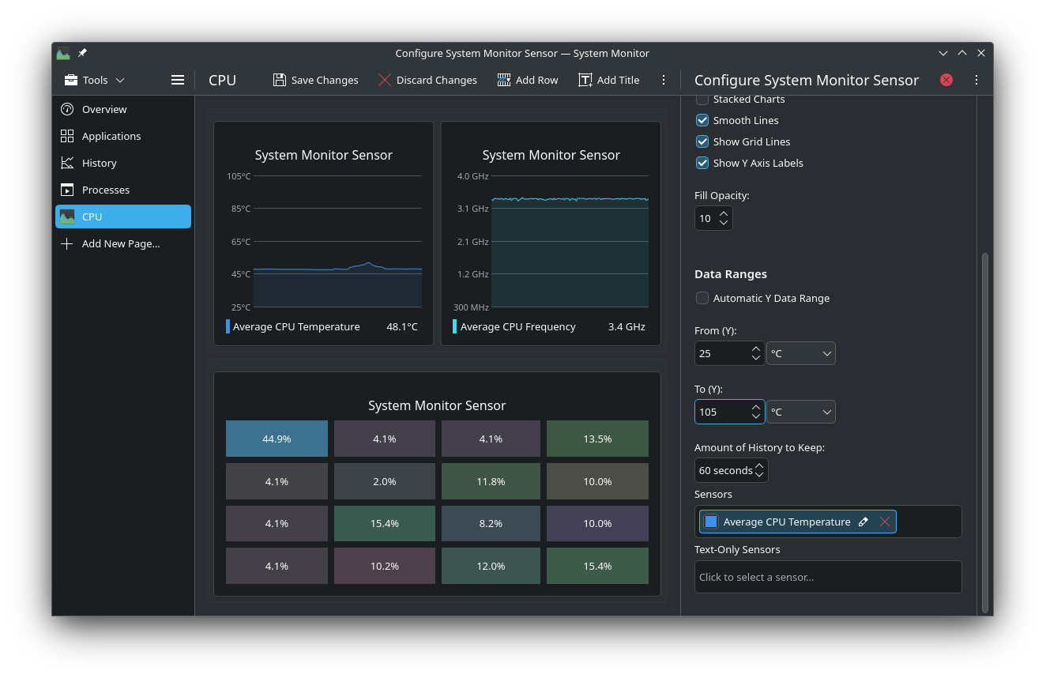Enable Automatic Y Data Range
Viewport: 1046px width, 678px height.
[x=702, y=298]
